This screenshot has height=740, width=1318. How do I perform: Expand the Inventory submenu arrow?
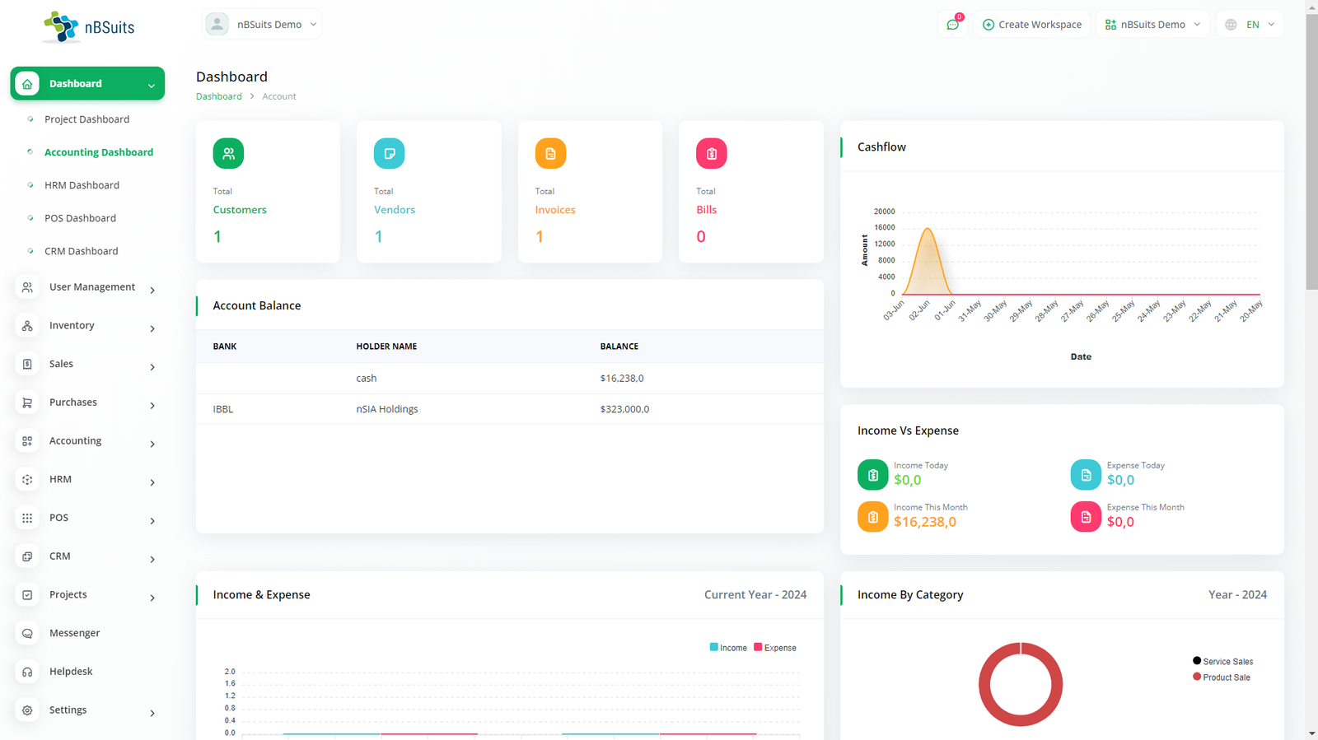152,328
